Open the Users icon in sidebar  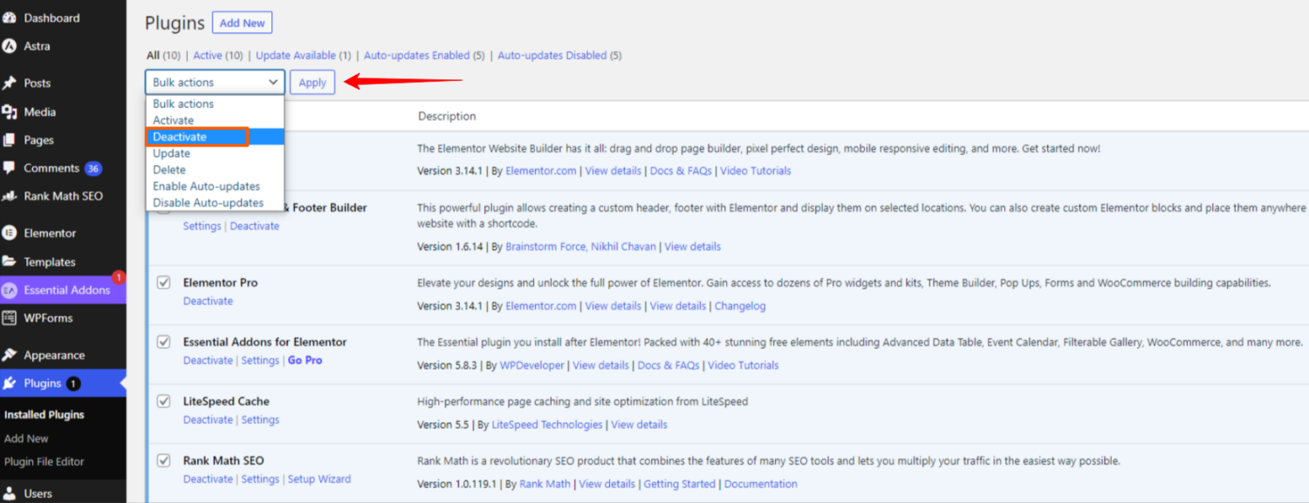point(10,493)
